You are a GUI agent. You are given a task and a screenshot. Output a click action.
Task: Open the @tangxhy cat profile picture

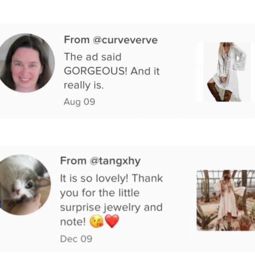tap(24, 185)
